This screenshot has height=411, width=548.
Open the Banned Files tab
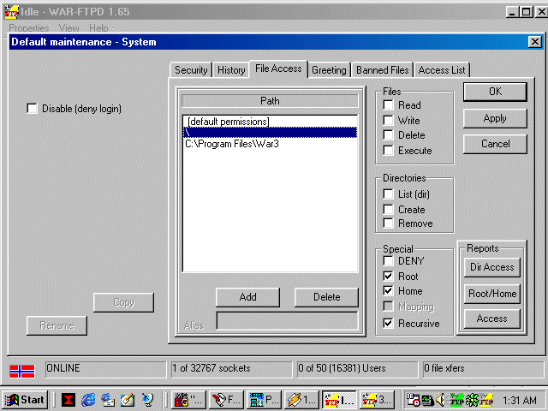pos(383,70)
